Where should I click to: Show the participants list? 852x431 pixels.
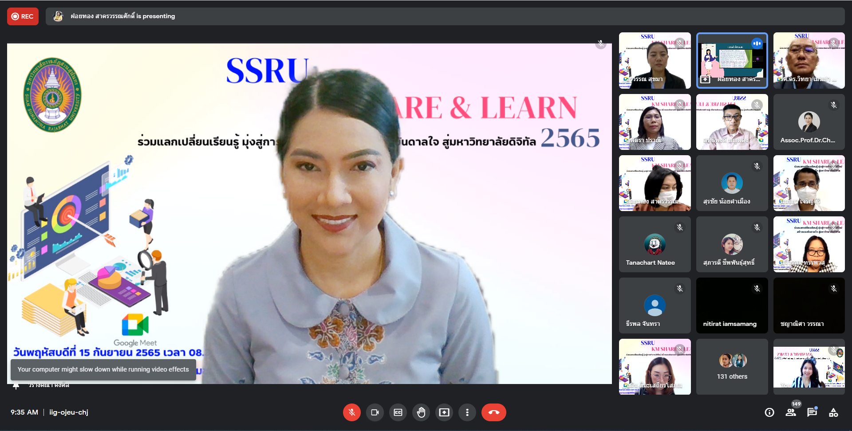click(791, 412)
